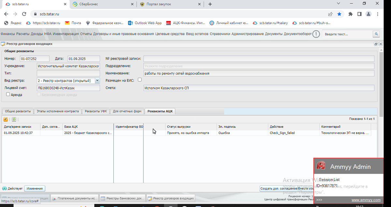Click the Подразделение input field
The width and height of the screenshot is (391, 207).
pos(259,66)
